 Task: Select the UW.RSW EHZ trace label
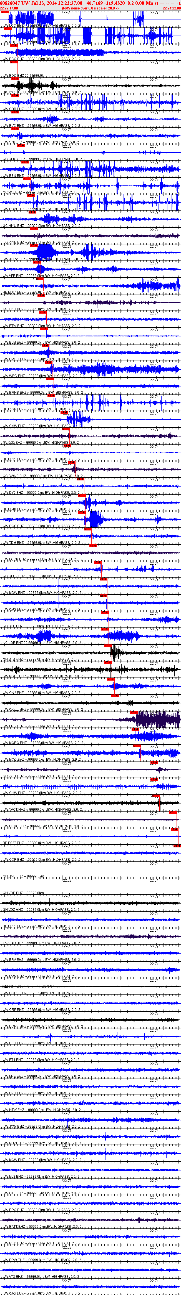pyautogui.click(x=41, y=209)
